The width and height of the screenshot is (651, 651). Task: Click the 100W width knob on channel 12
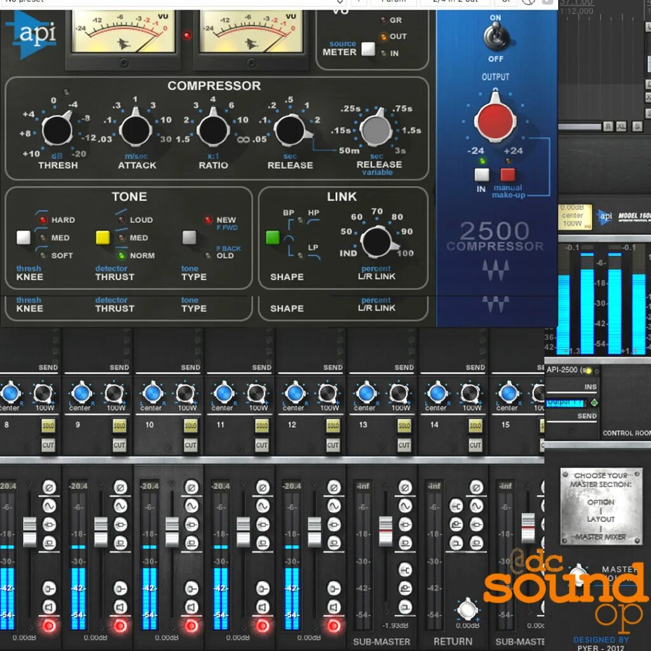[328, 393]
